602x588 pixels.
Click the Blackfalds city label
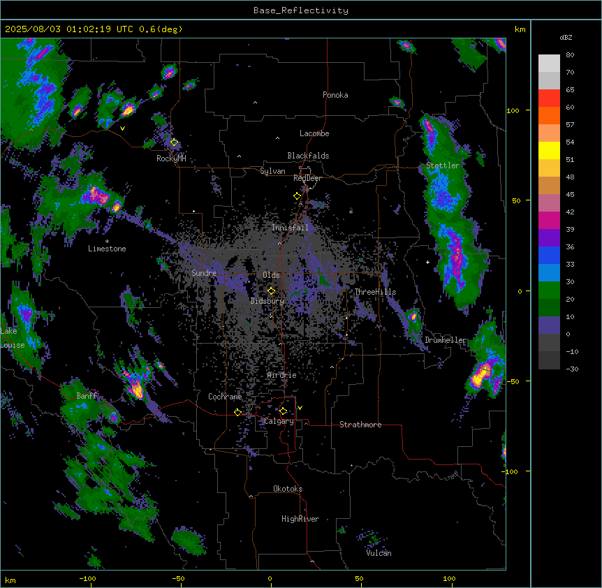[x=308, y=156]
